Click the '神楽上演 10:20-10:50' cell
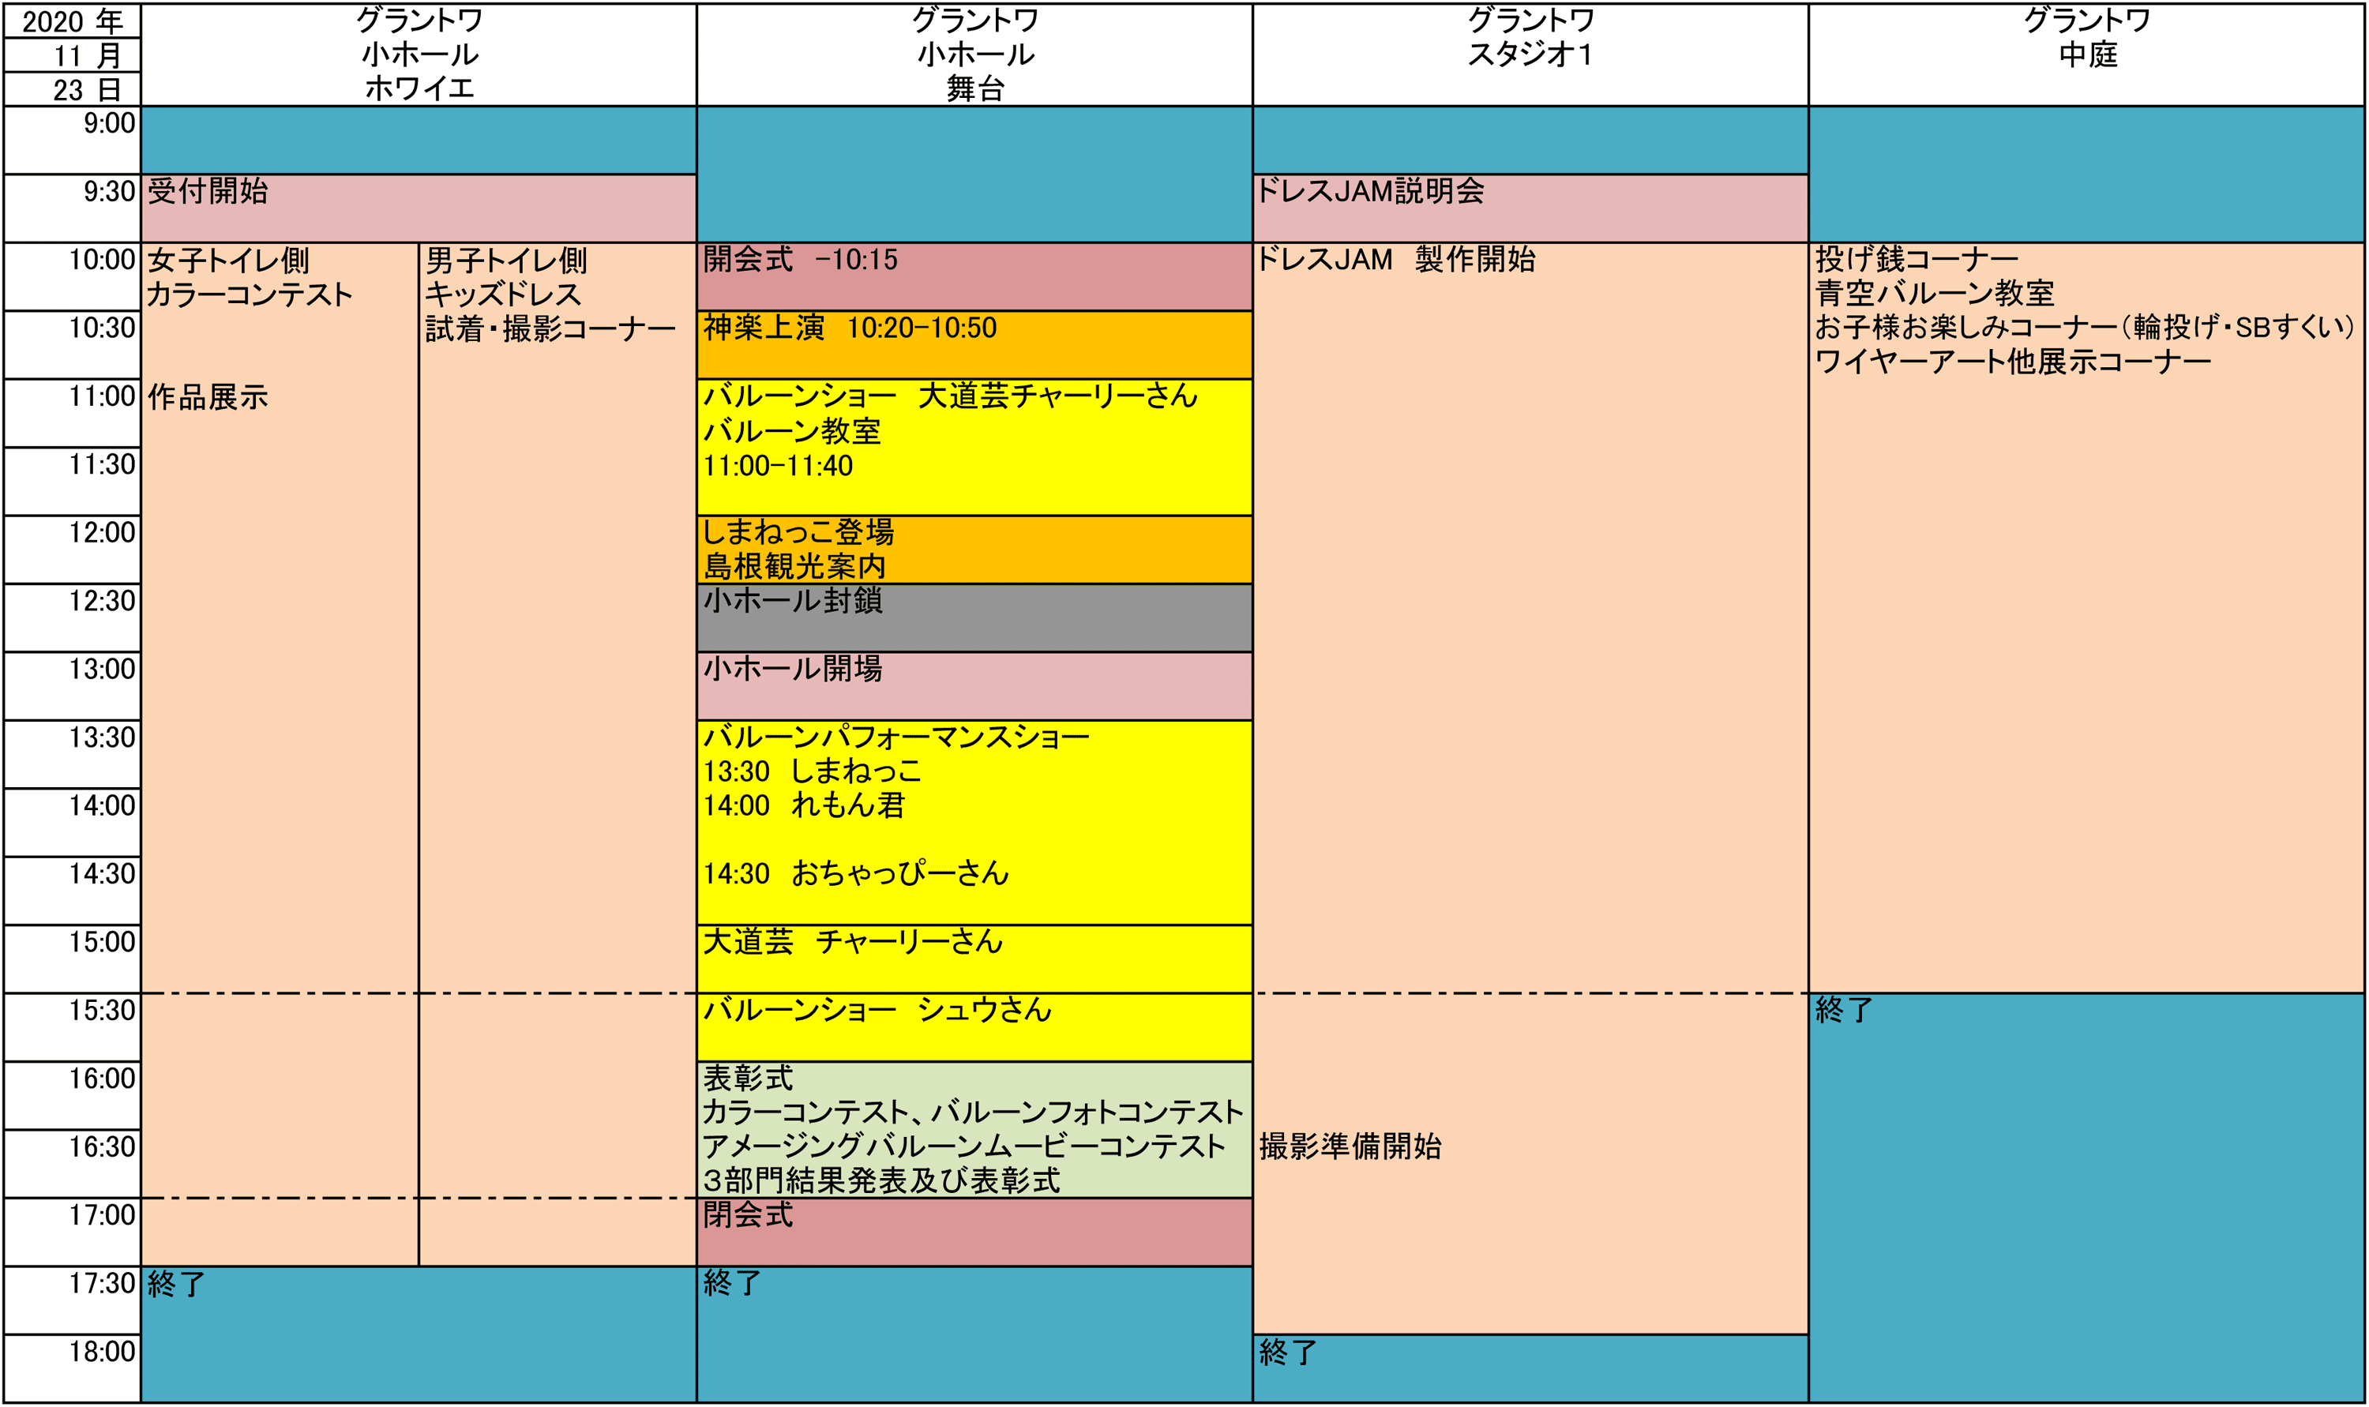Viewport: 2369px width, 1407px height. (974, 345)
